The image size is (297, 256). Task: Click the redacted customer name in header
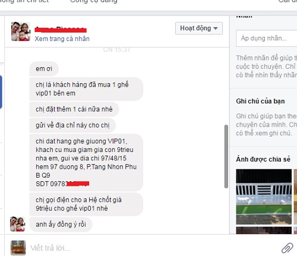pos(61,30)
